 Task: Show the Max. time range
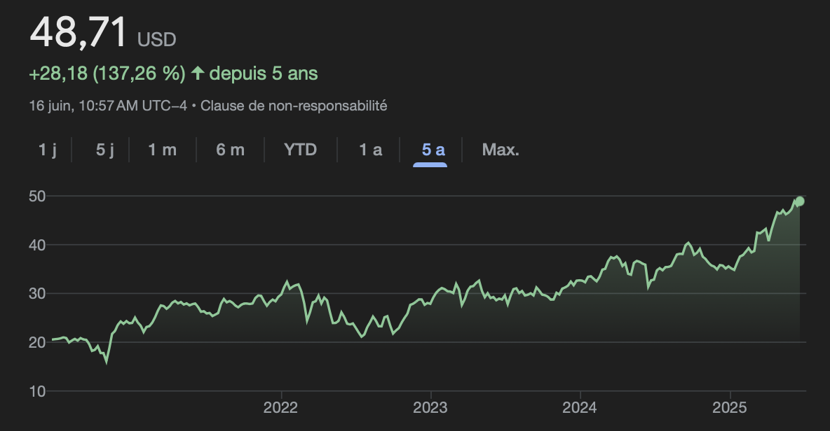(501, 150)
